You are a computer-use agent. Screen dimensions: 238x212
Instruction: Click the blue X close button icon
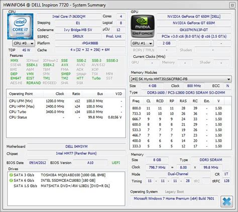tap(226, 201)
